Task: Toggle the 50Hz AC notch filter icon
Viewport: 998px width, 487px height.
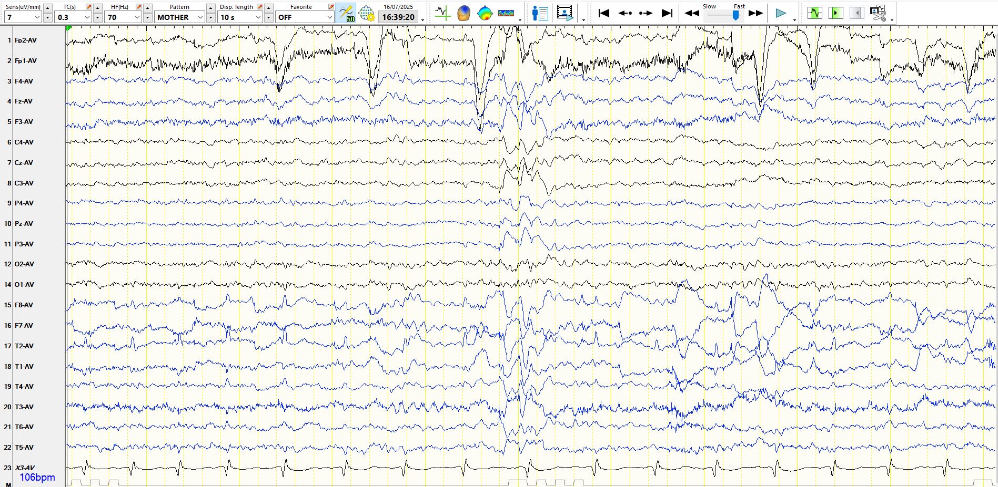Action: 346,13
